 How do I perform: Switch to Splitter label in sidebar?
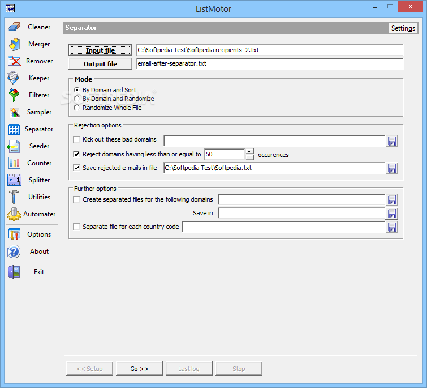point(39,180)
